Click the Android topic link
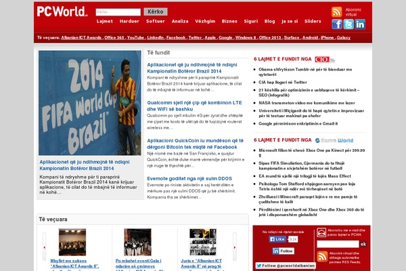 (x=310, y=38)
